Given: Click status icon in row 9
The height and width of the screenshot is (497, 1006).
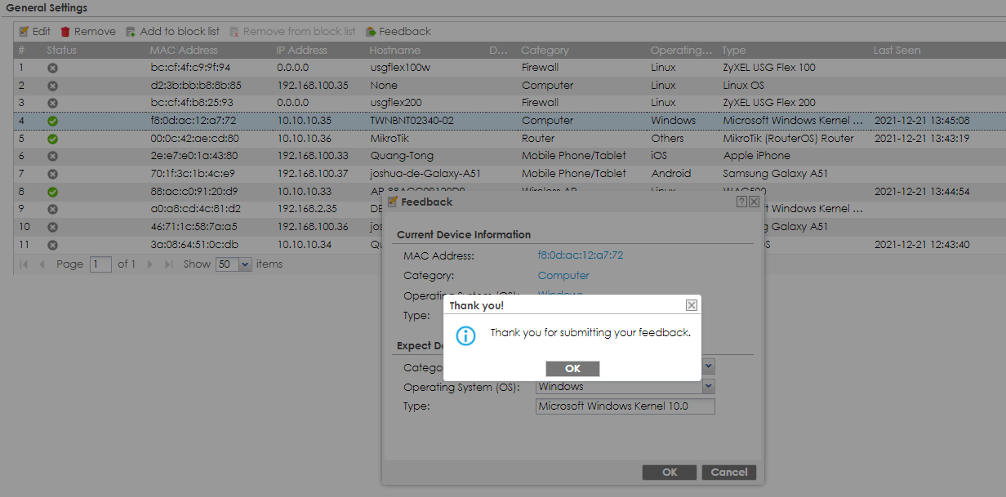Looking at the screenshot, I should point(52,209).
